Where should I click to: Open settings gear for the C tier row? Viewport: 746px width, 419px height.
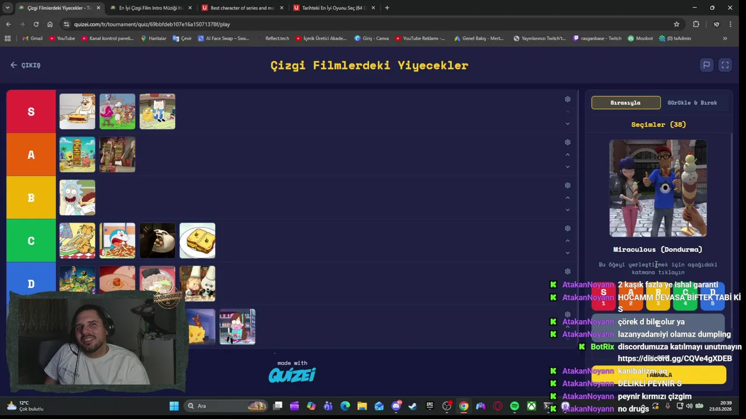(568, 229)
